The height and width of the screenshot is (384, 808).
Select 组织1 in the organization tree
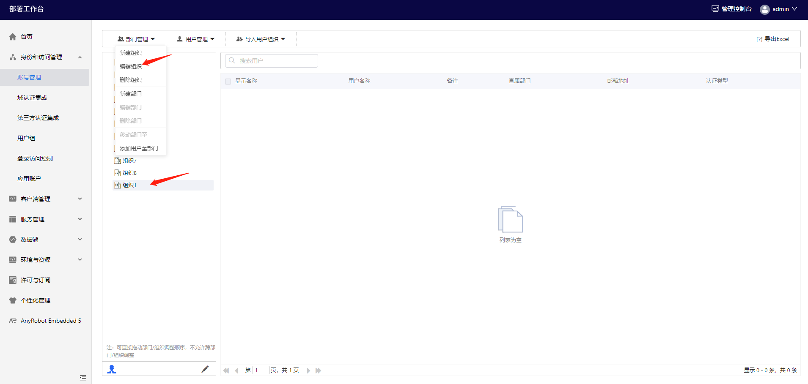click(163, 185)
